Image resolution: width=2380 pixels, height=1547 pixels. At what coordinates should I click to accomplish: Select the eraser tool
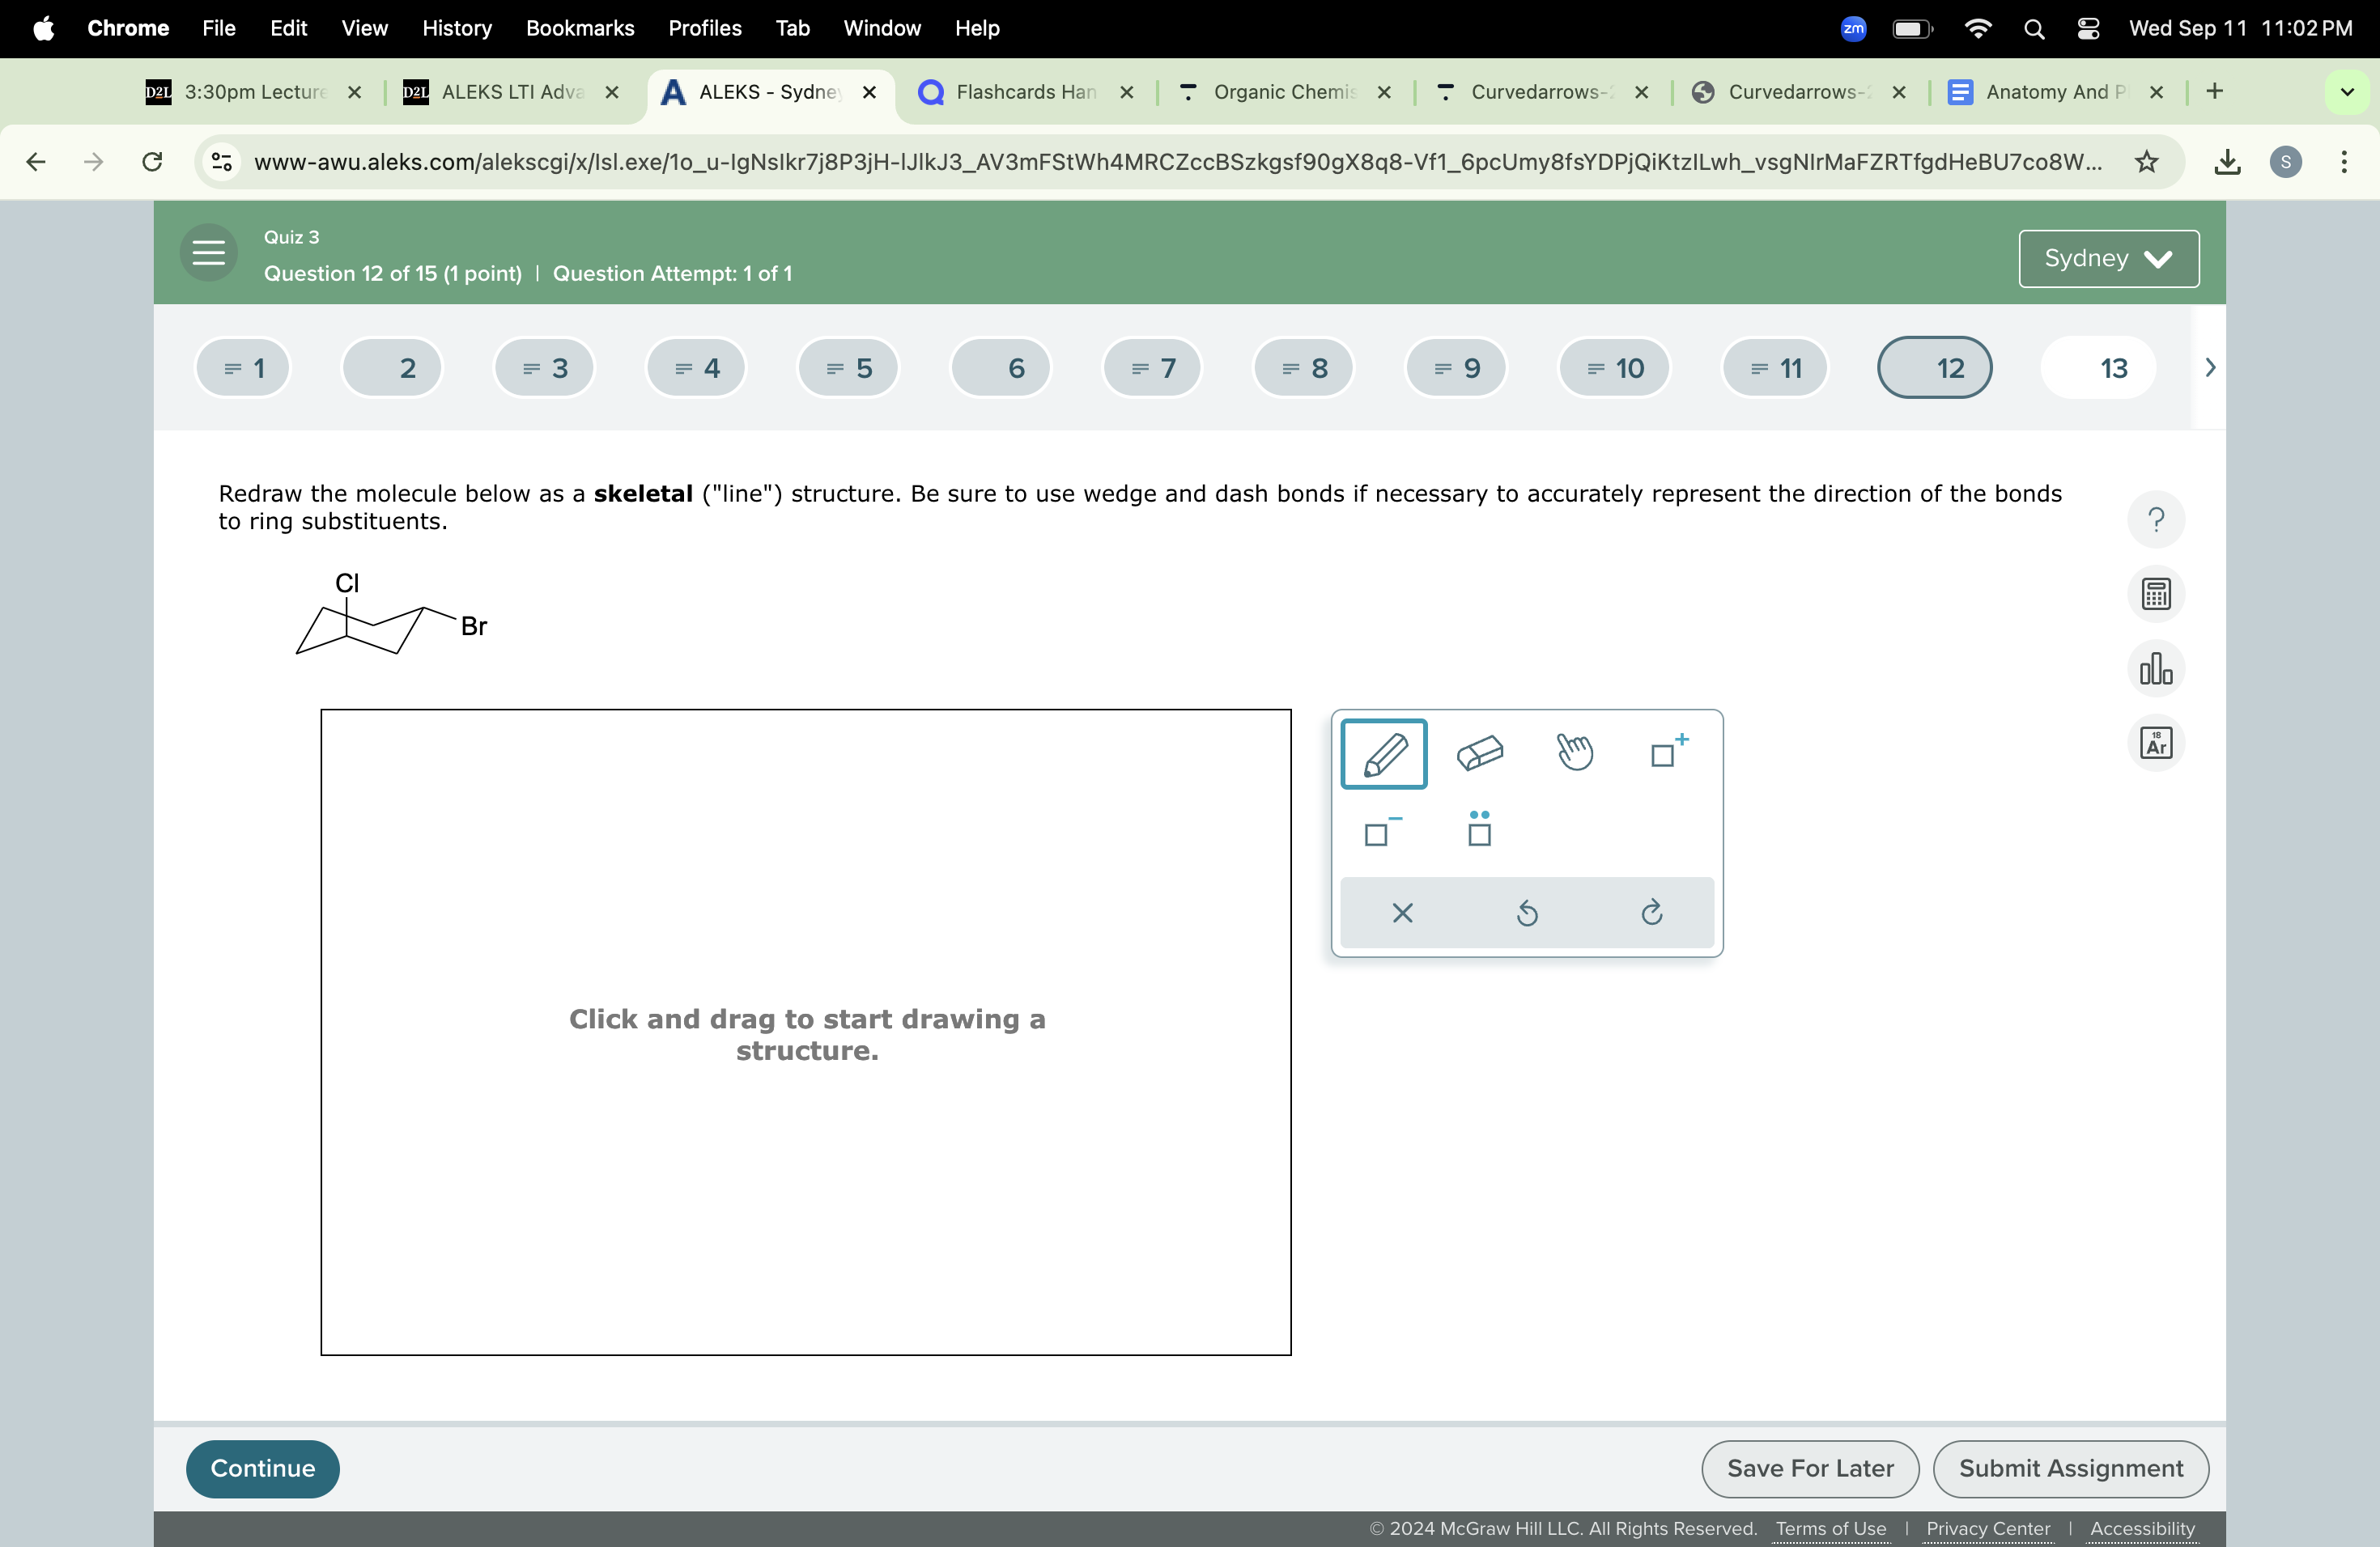pyautogui.click(x=1479, y=753)
